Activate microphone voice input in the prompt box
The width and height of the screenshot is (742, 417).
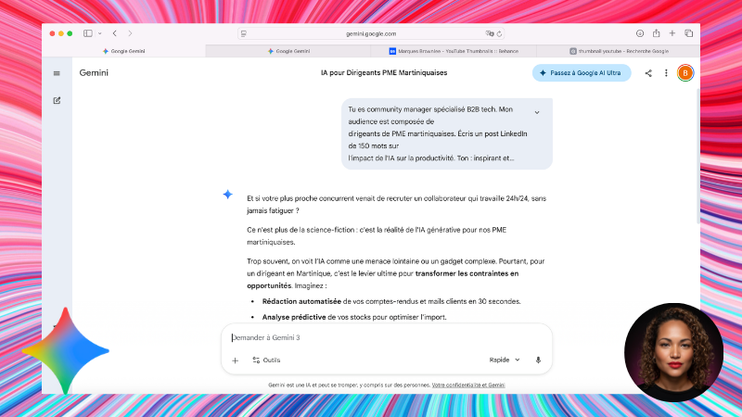[538, 360]
